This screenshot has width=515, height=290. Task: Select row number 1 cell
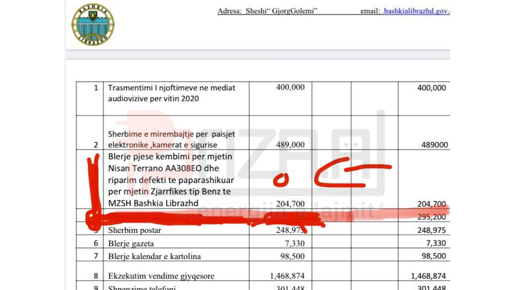pos(96,88)
